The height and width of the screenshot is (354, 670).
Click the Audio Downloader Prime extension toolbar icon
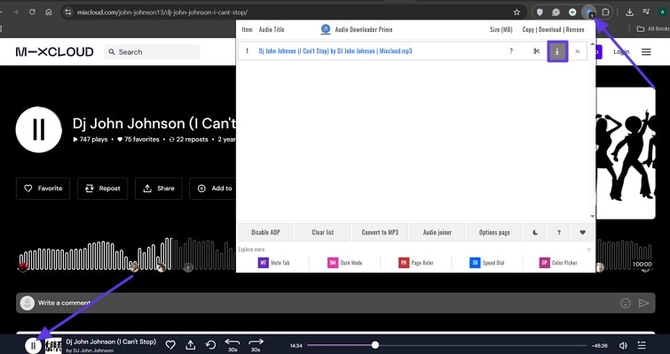[x=589, y=12]
